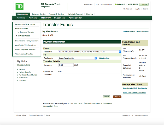Select Accounts in the green menu bar

(x=21, y=18)
